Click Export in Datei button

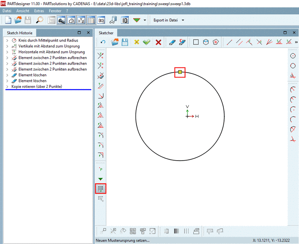point(165,20)
